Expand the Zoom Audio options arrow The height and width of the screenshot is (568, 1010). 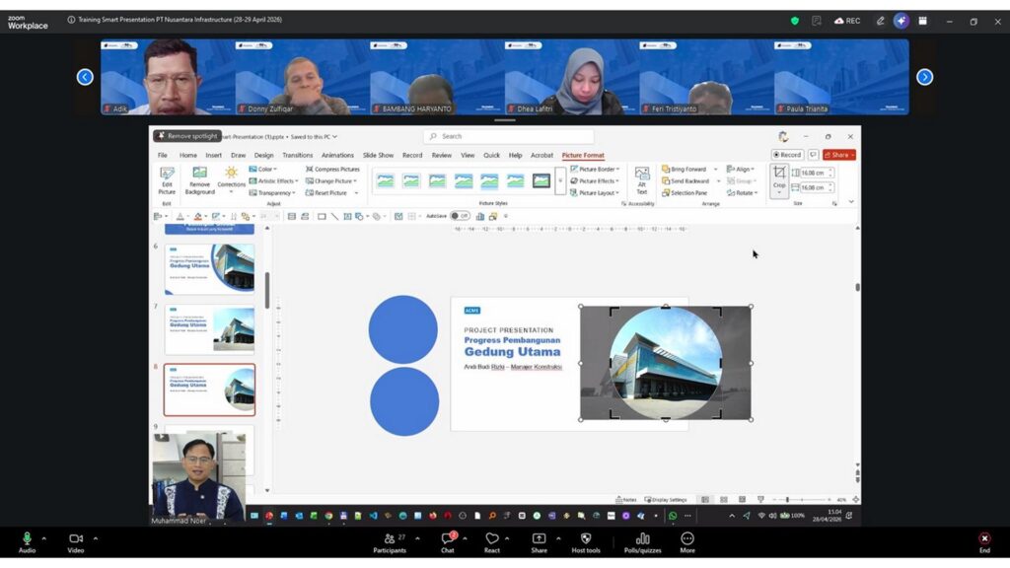[x=43, y=538]
